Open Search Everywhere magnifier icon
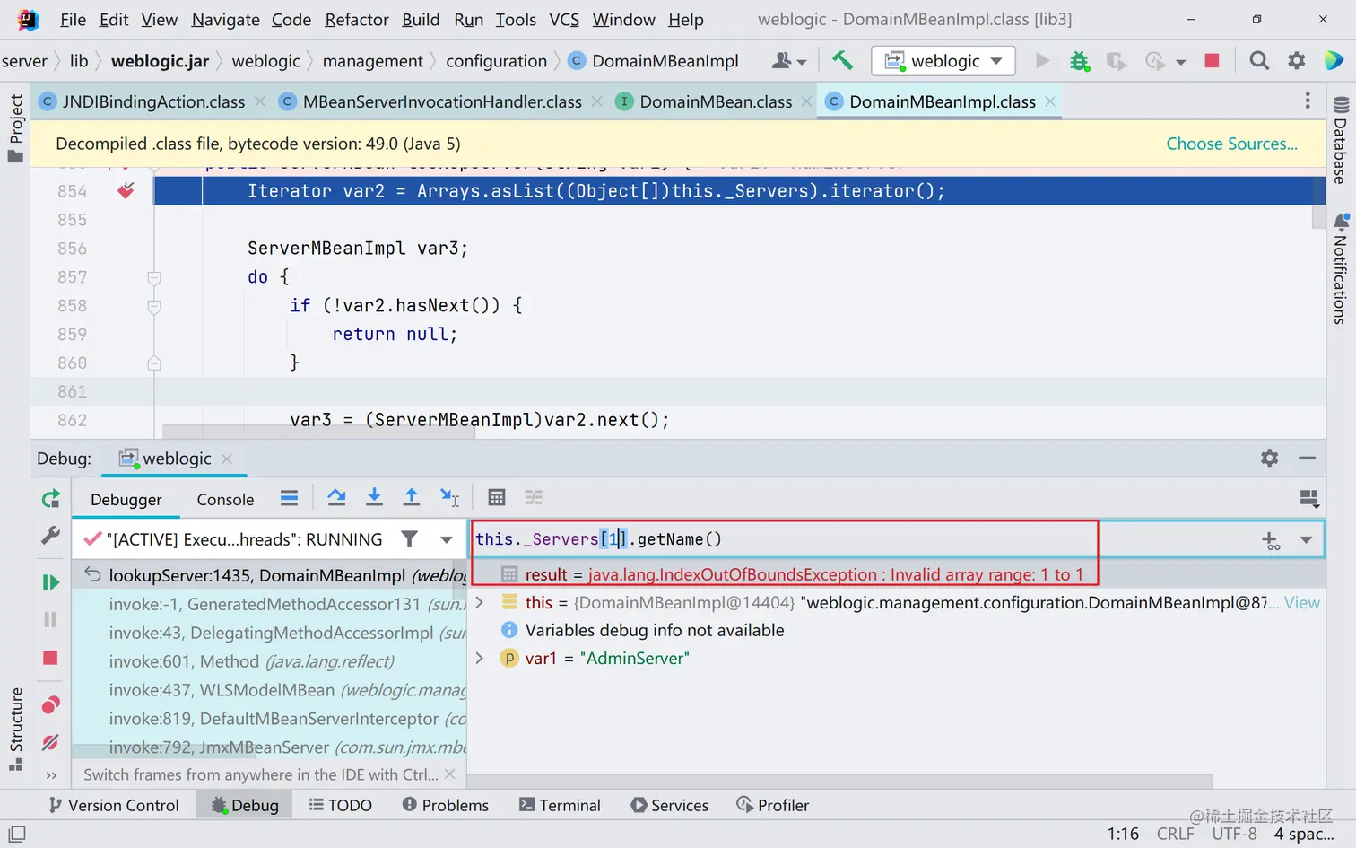Viewport: 1356px width, 848px height. (x=1259, y=60)
